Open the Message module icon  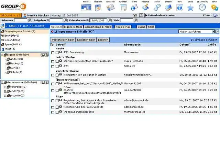pyautogui.click(x=145, y=8)
